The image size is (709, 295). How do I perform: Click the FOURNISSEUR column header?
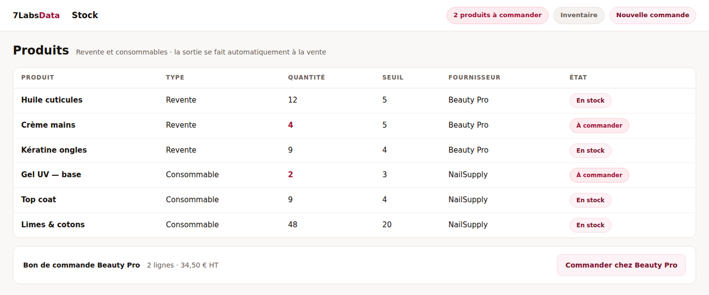click(x=474, y=78)
